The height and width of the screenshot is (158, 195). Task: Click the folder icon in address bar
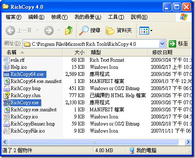27,44
